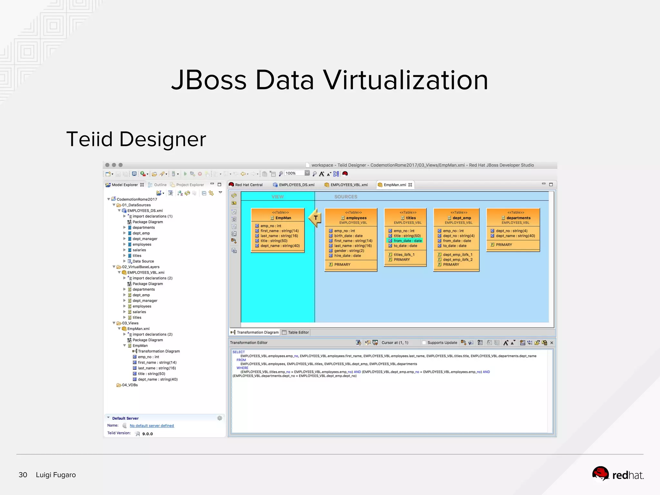Click the Red Hat icon in main toolbar
This screenshot has width=660, height=495.
(x=345, y=174)
